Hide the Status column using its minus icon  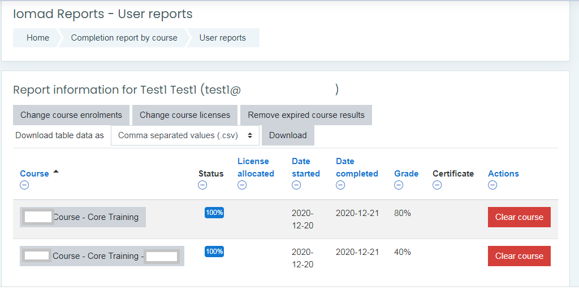point(202,186)
